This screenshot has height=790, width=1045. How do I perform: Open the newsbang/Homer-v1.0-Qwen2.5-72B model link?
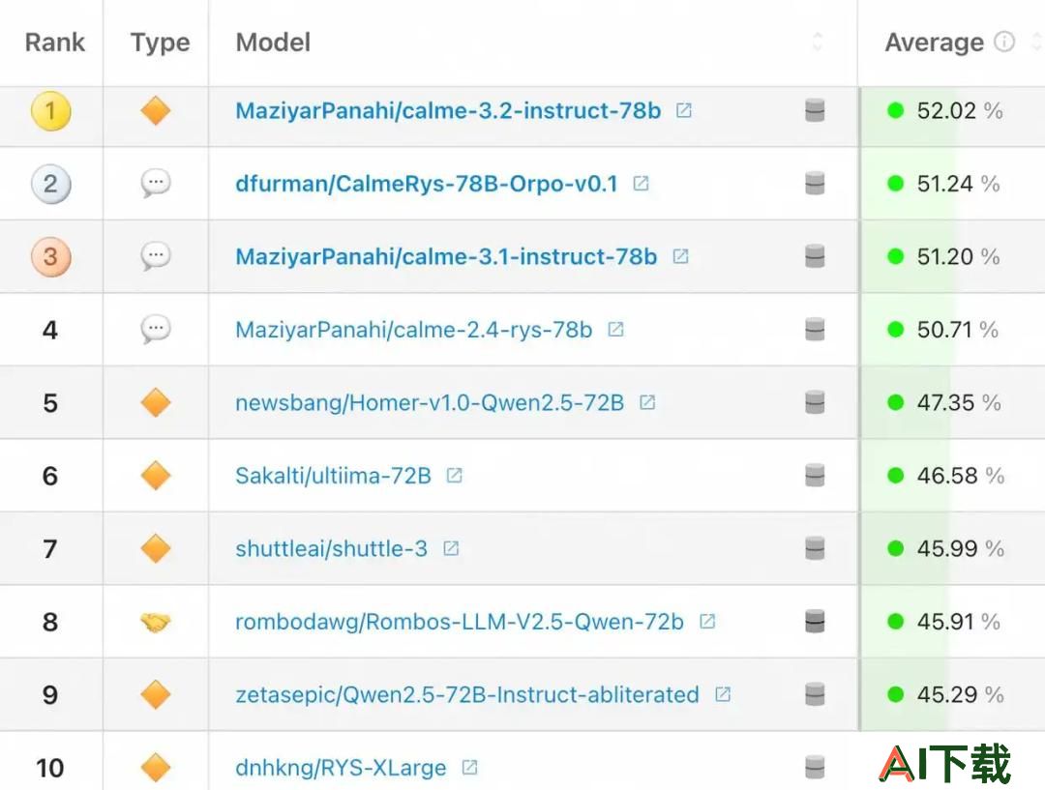pyautogui.click(x=430, y=403)
